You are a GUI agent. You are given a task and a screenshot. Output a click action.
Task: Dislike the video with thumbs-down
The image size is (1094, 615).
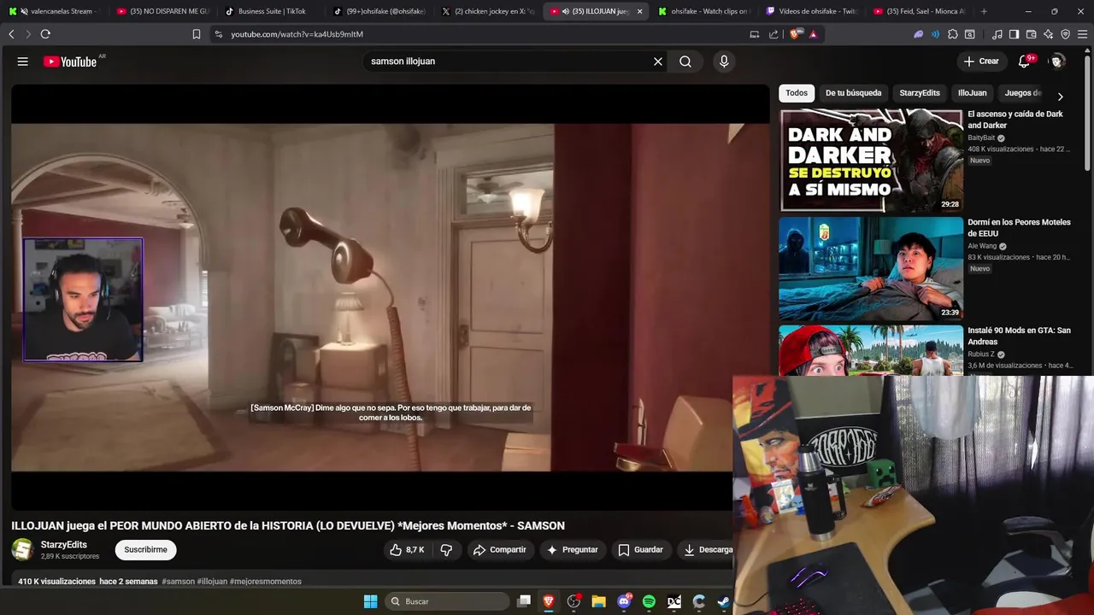point(446,550)
